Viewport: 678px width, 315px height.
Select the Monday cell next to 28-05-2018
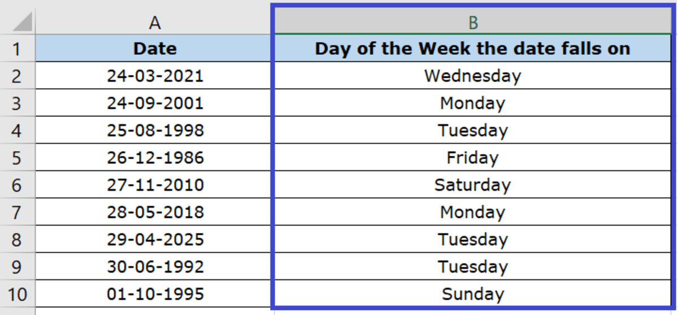(x=473, y=212)
